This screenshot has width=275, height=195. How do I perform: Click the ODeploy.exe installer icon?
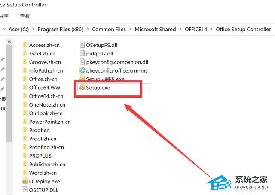point(25,181)
